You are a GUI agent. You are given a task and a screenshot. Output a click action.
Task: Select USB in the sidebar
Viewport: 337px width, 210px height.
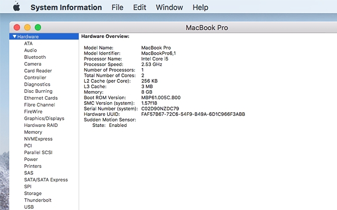(x=29, y=207)
